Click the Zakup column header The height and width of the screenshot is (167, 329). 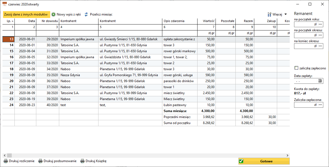coord(266,21)
